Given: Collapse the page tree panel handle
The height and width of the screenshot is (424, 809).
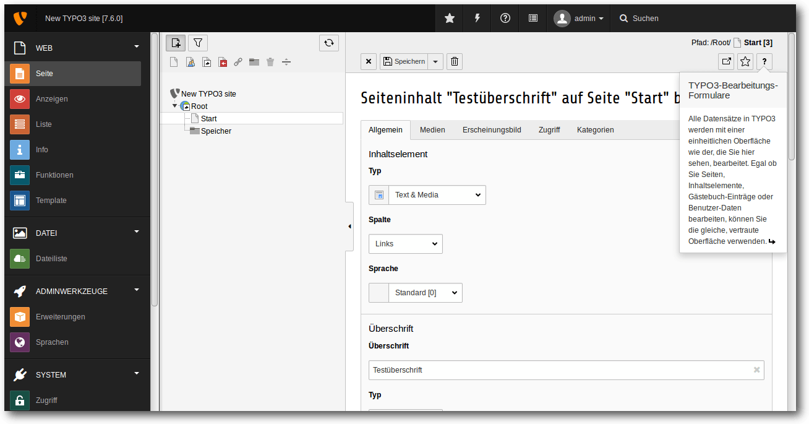Looking at the screenshot, I should pos(349,227).
